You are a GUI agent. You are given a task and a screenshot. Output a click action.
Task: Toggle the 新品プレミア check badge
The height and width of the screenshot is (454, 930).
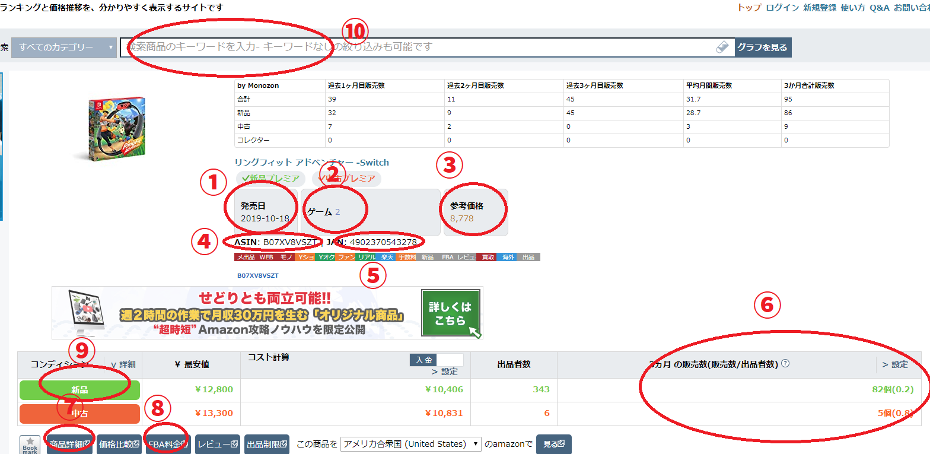click(x=271, y=178)
